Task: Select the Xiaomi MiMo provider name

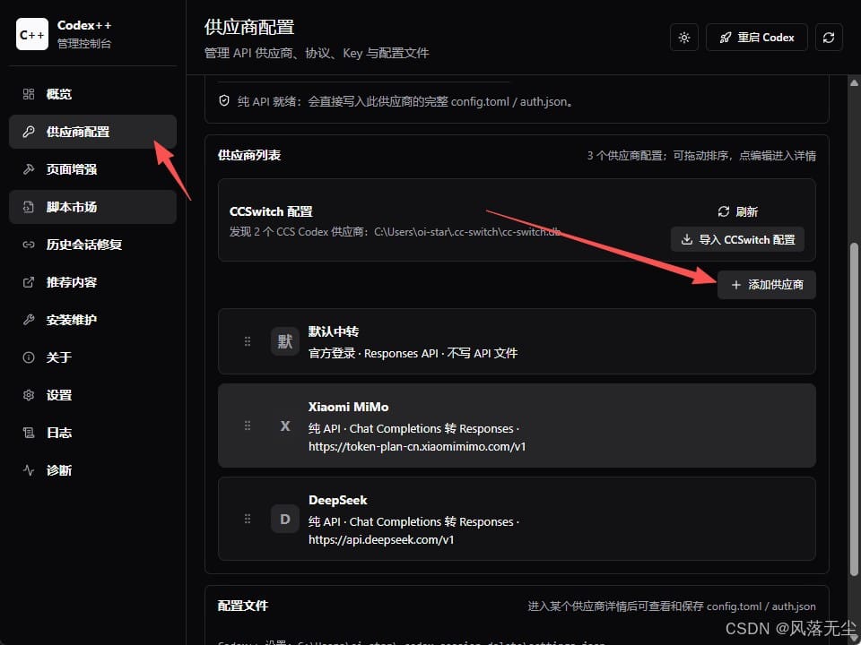Action: coord(348,407)
